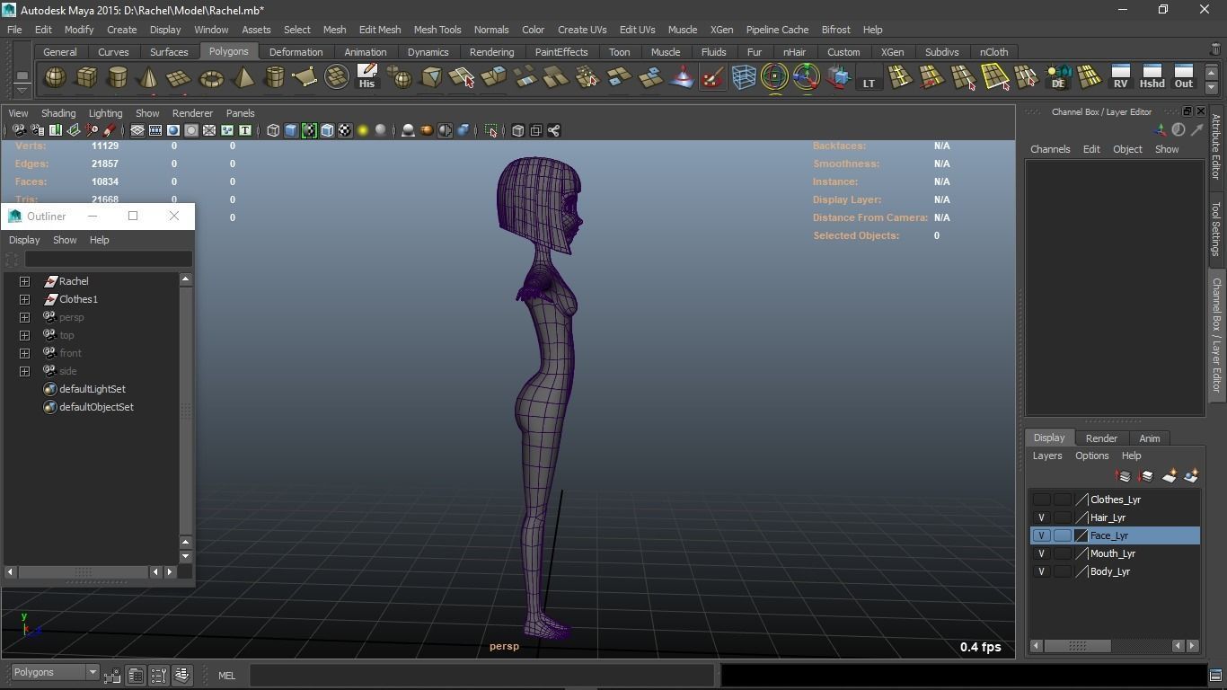Viewport: 1227px width, 690px height.
Task: Open the script editor icon at bottom right
Action: click(x=1215, y=676)
